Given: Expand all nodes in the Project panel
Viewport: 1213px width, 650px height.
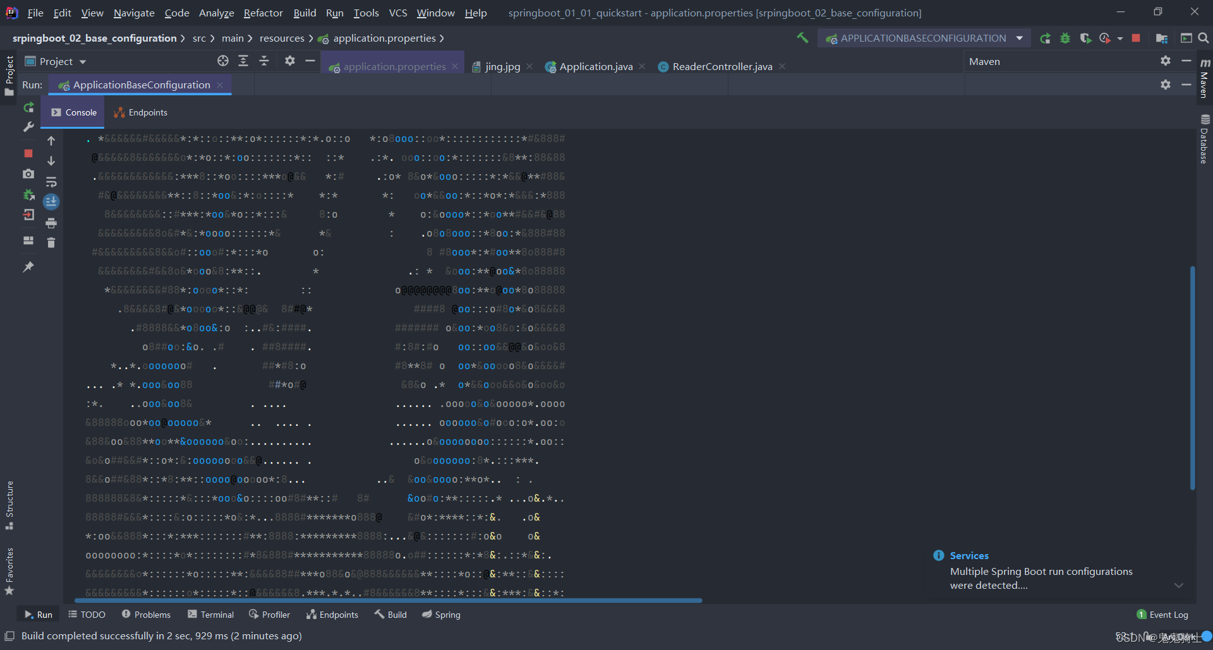Looking at the screenshot, I should [243, 61].
